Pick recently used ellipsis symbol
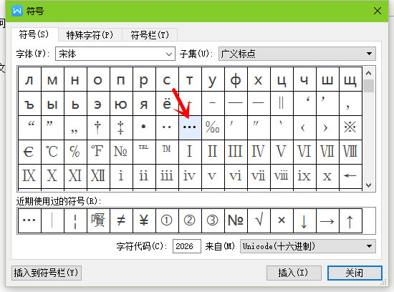Viewport: 394px width, 292px height. click(29, 220)
